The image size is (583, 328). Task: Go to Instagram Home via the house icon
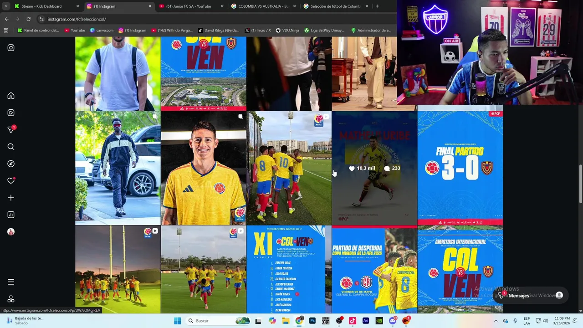point(11,96)
